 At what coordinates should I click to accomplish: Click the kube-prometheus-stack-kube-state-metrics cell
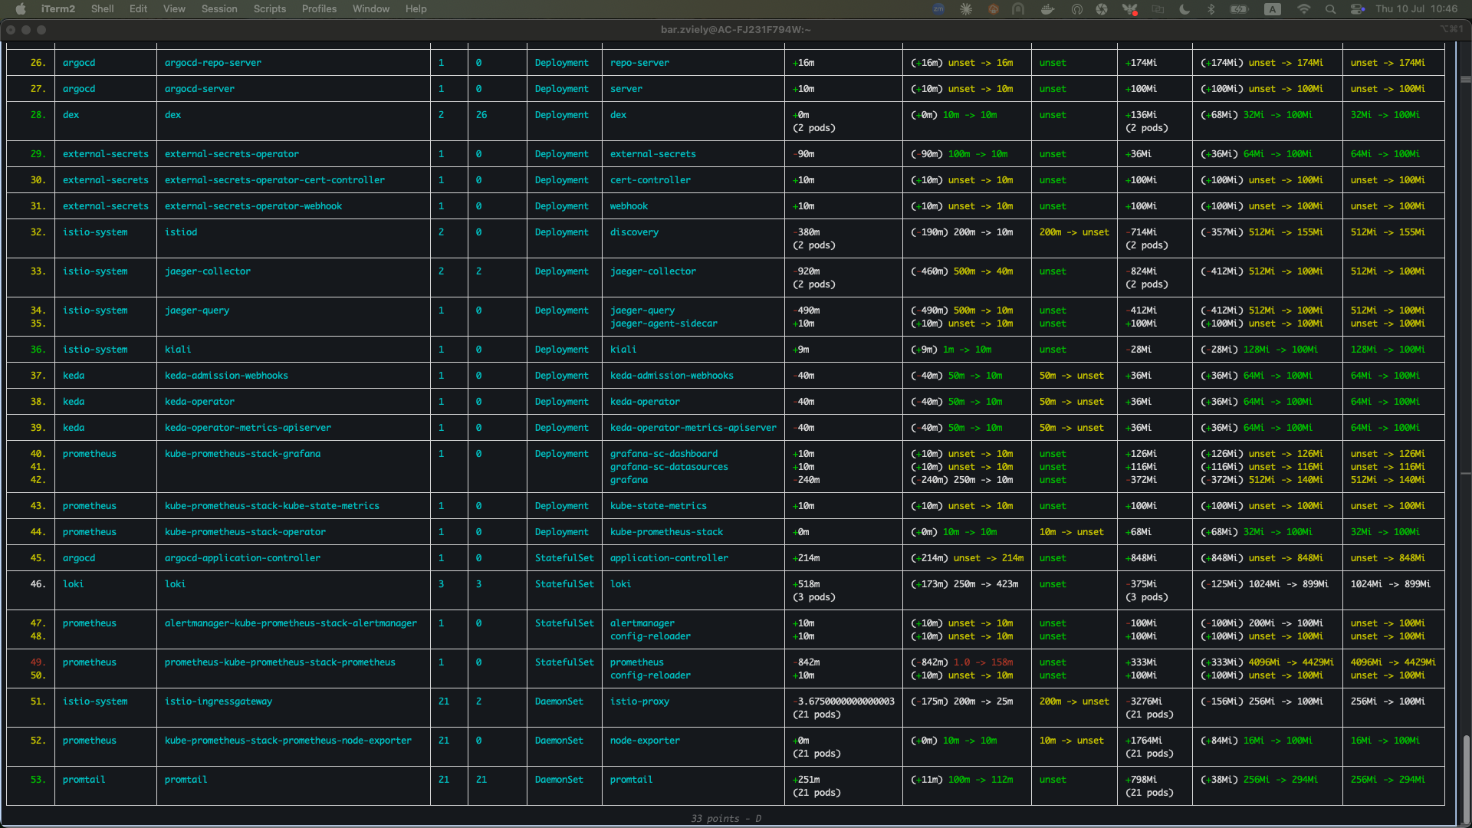pos(272,506)
